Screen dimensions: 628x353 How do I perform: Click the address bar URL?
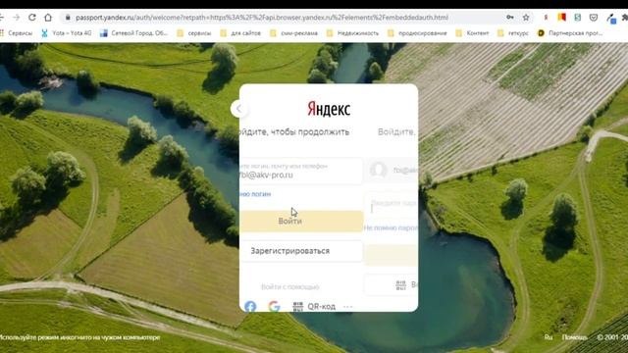pos(262,18)
